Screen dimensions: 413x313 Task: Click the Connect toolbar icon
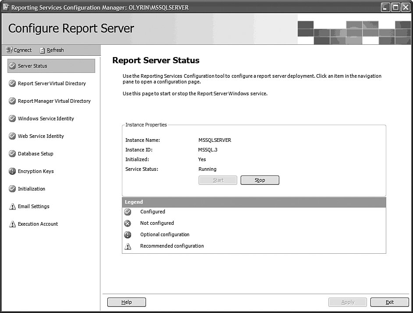(x=9, y=50)
